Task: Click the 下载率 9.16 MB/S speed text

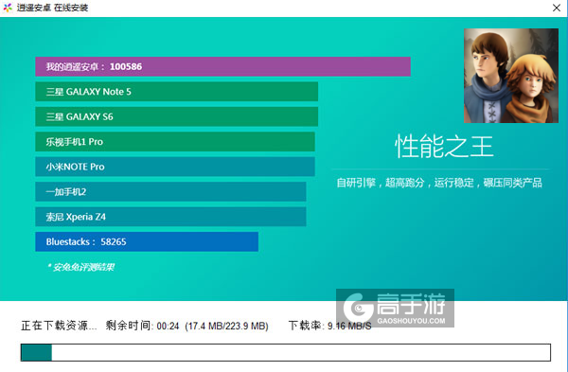Action: (x=329, y=326)
